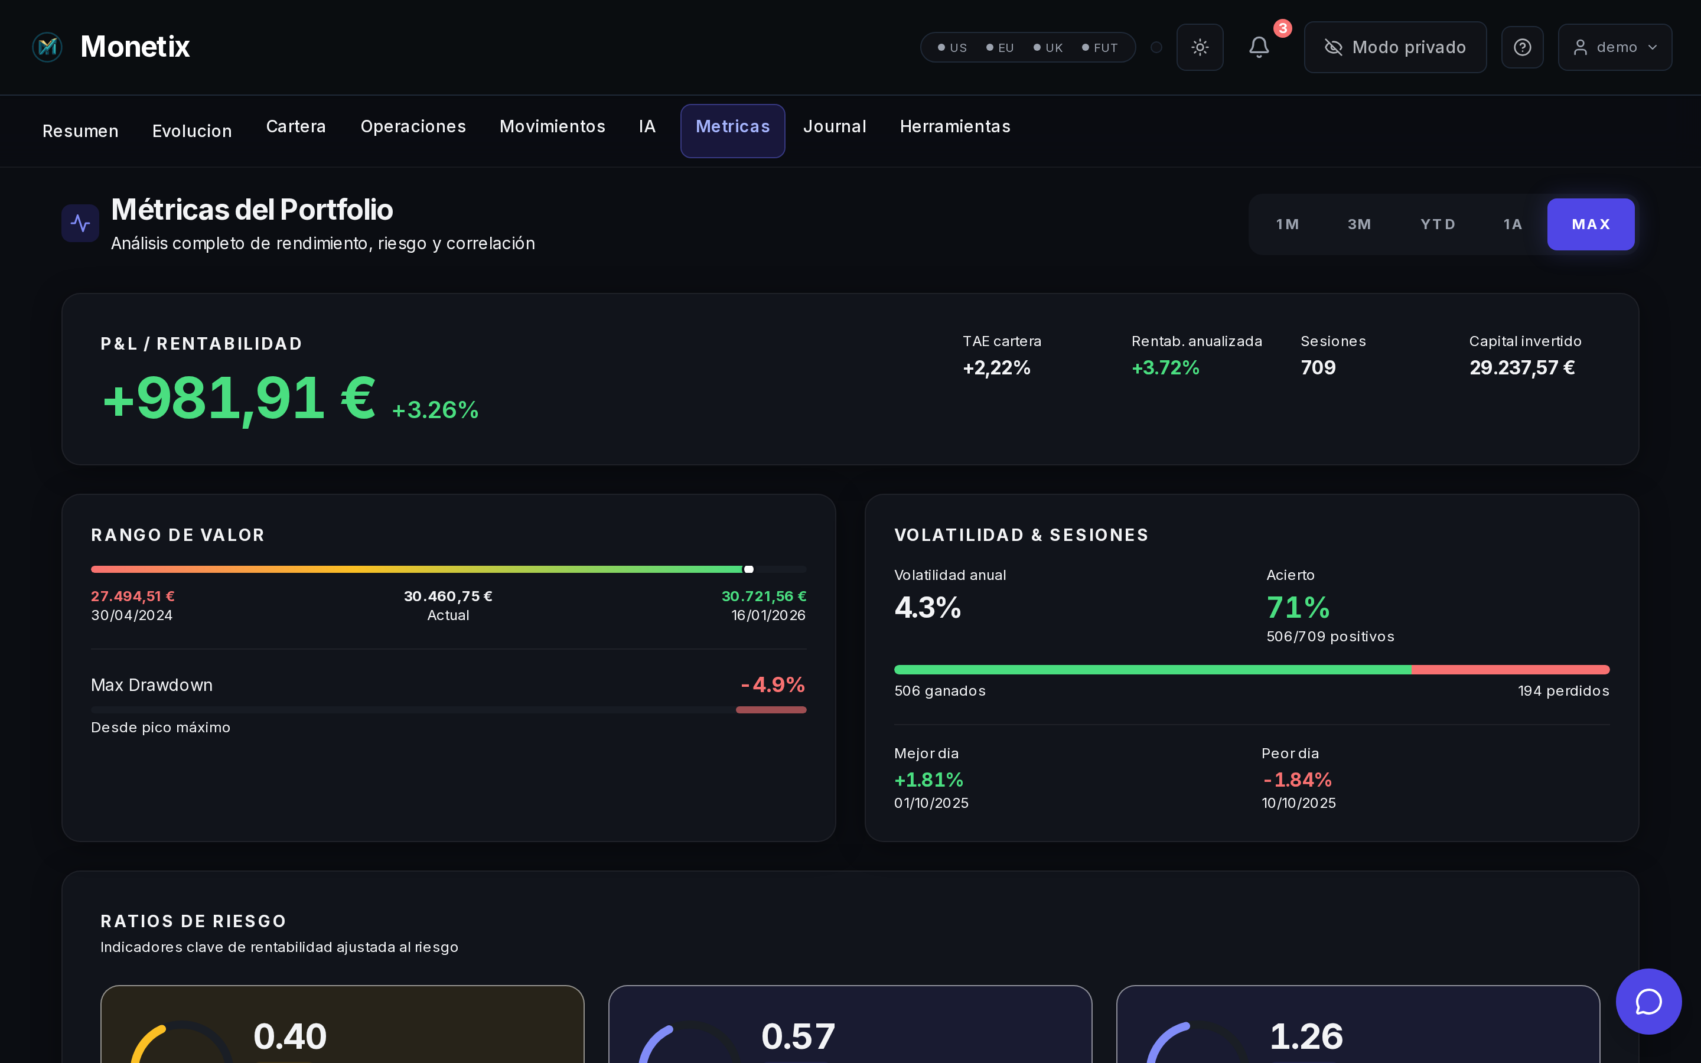Click the chevron next to demo
This screenshot has width=1701, height=1063.
tap(1653, 47)
